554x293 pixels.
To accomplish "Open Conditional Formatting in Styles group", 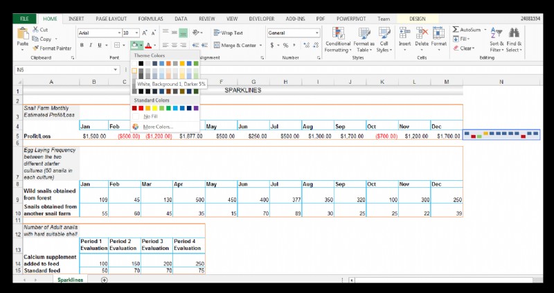I will coord(338,34).
